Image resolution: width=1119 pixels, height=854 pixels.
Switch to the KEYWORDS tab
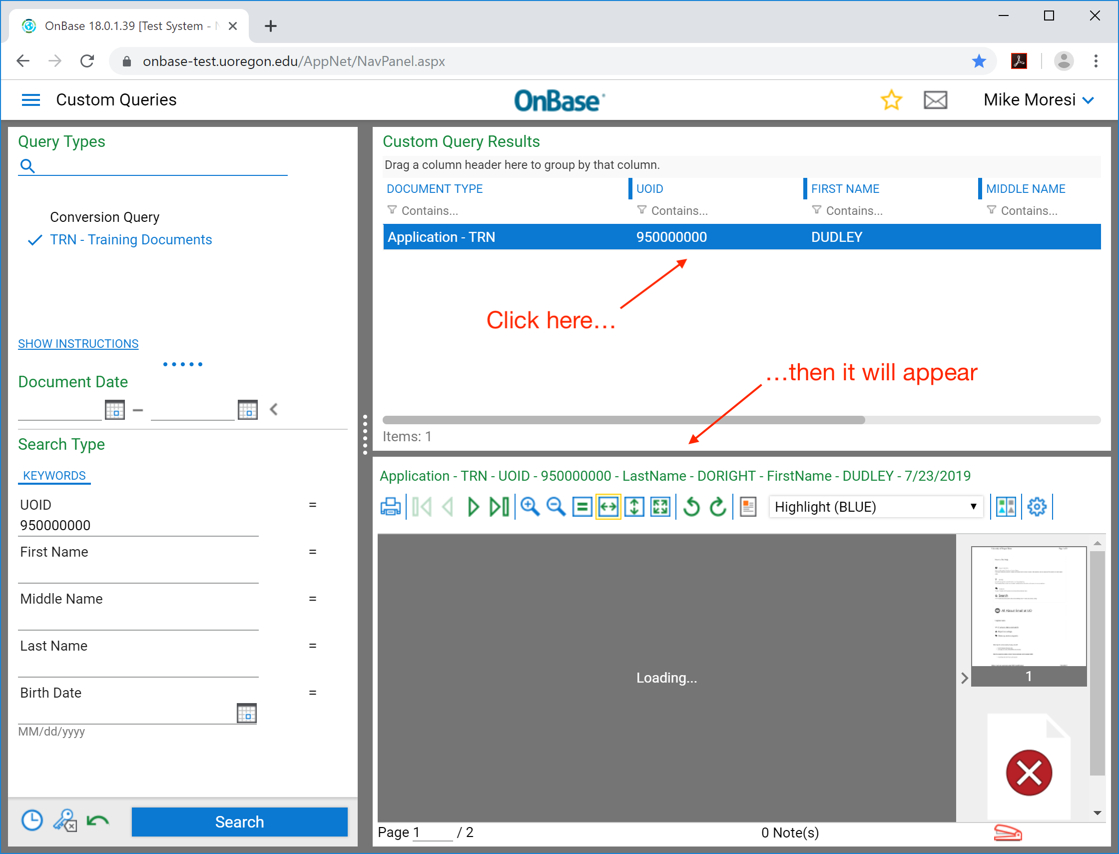54,475
